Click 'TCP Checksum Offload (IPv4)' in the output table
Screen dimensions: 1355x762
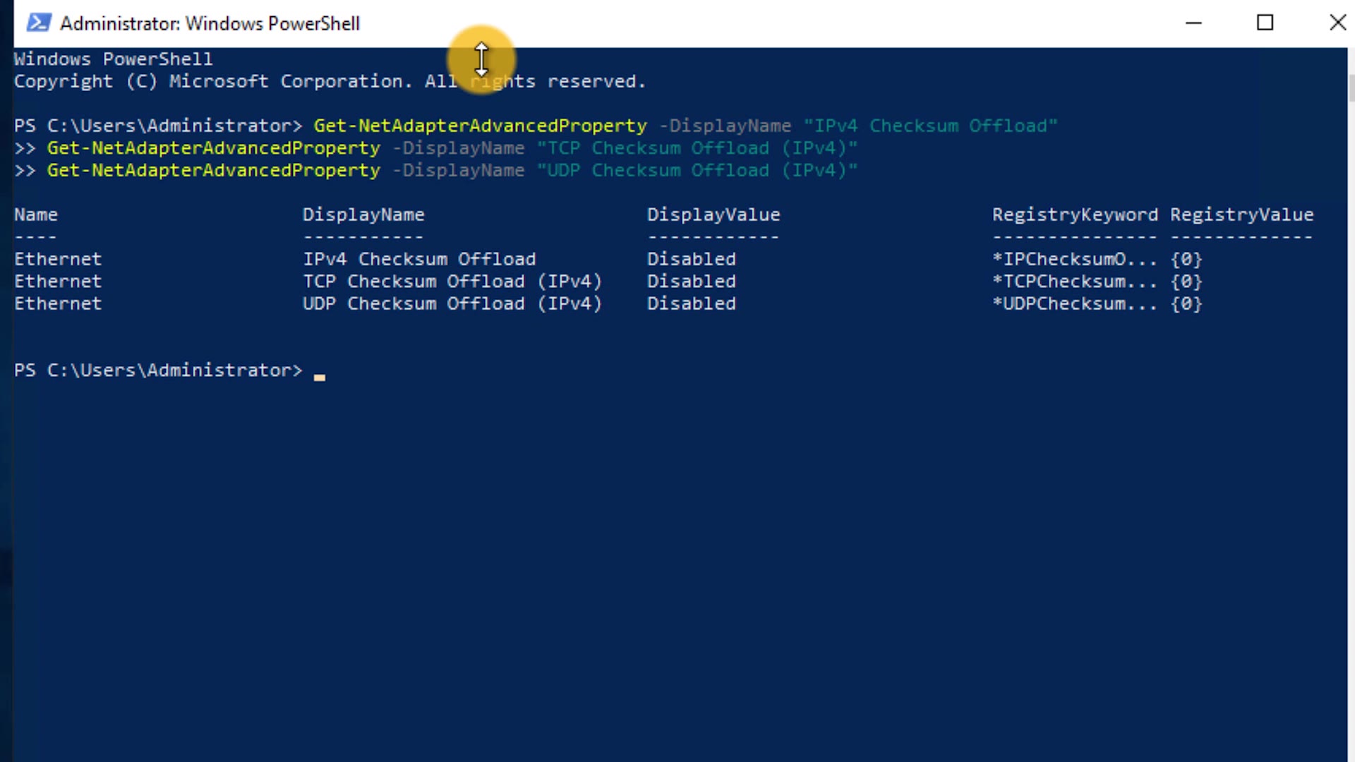[452, 282]
